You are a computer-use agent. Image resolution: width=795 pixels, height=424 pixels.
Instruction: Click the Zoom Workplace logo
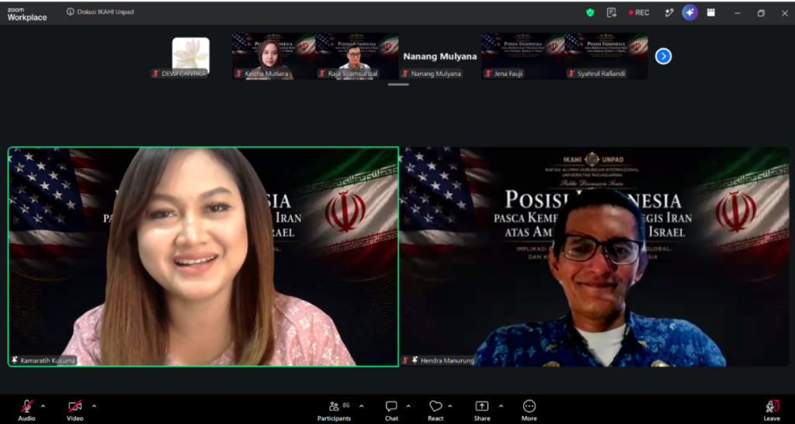click(27, 14)
